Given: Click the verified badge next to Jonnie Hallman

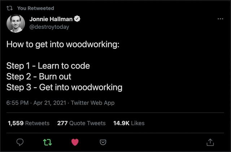Looking at the screenshot, I should pos(77,19).
